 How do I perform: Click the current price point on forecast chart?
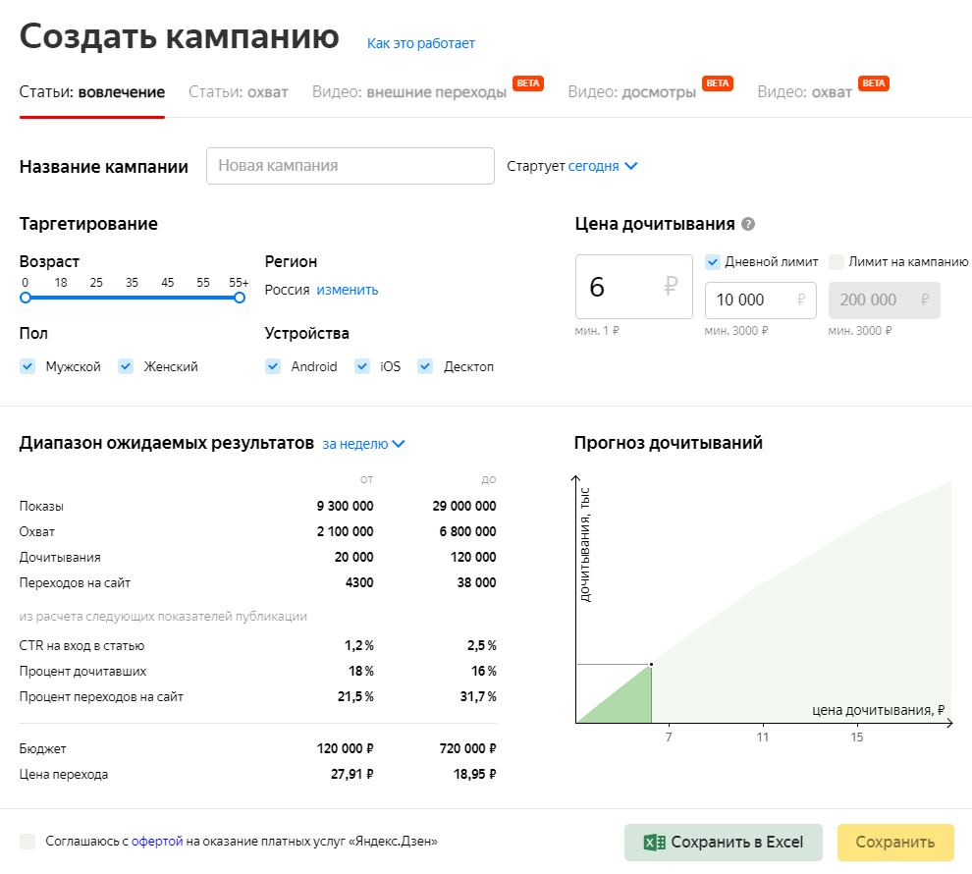click(651, 665)
